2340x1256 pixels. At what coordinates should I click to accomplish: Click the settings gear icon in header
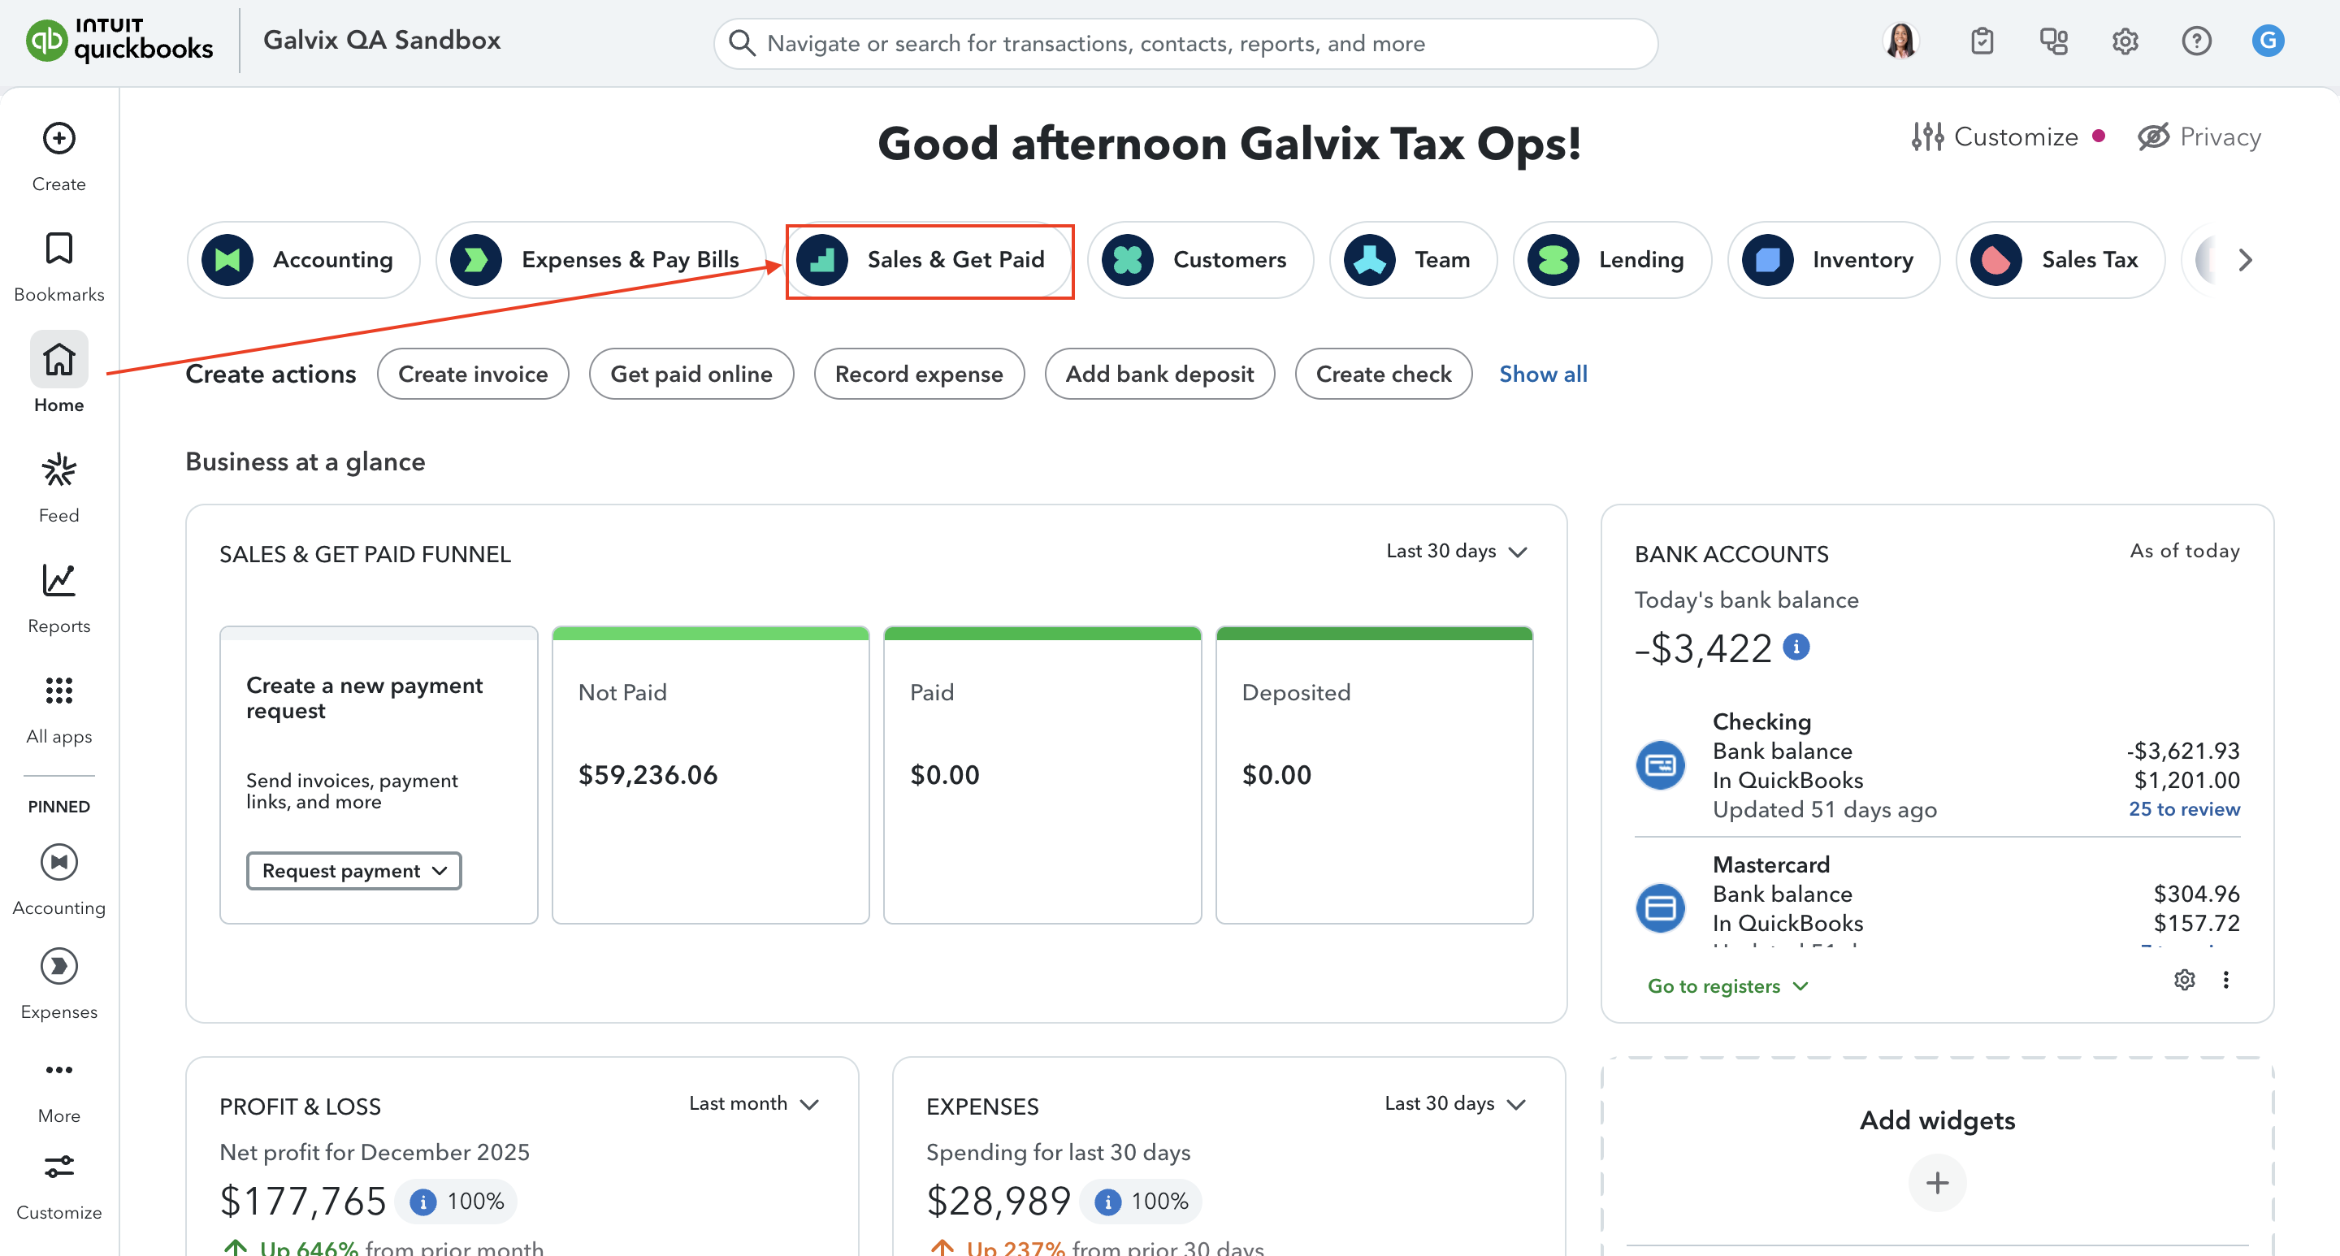coord(2124,41)
